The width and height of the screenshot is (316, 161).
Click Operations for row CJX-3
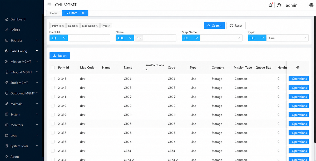(x=299, y=87)
